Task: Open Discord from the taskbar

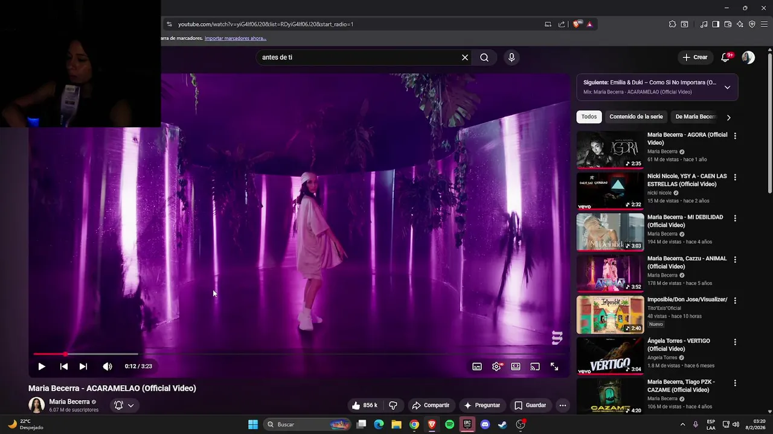Action: click(485, 424)
